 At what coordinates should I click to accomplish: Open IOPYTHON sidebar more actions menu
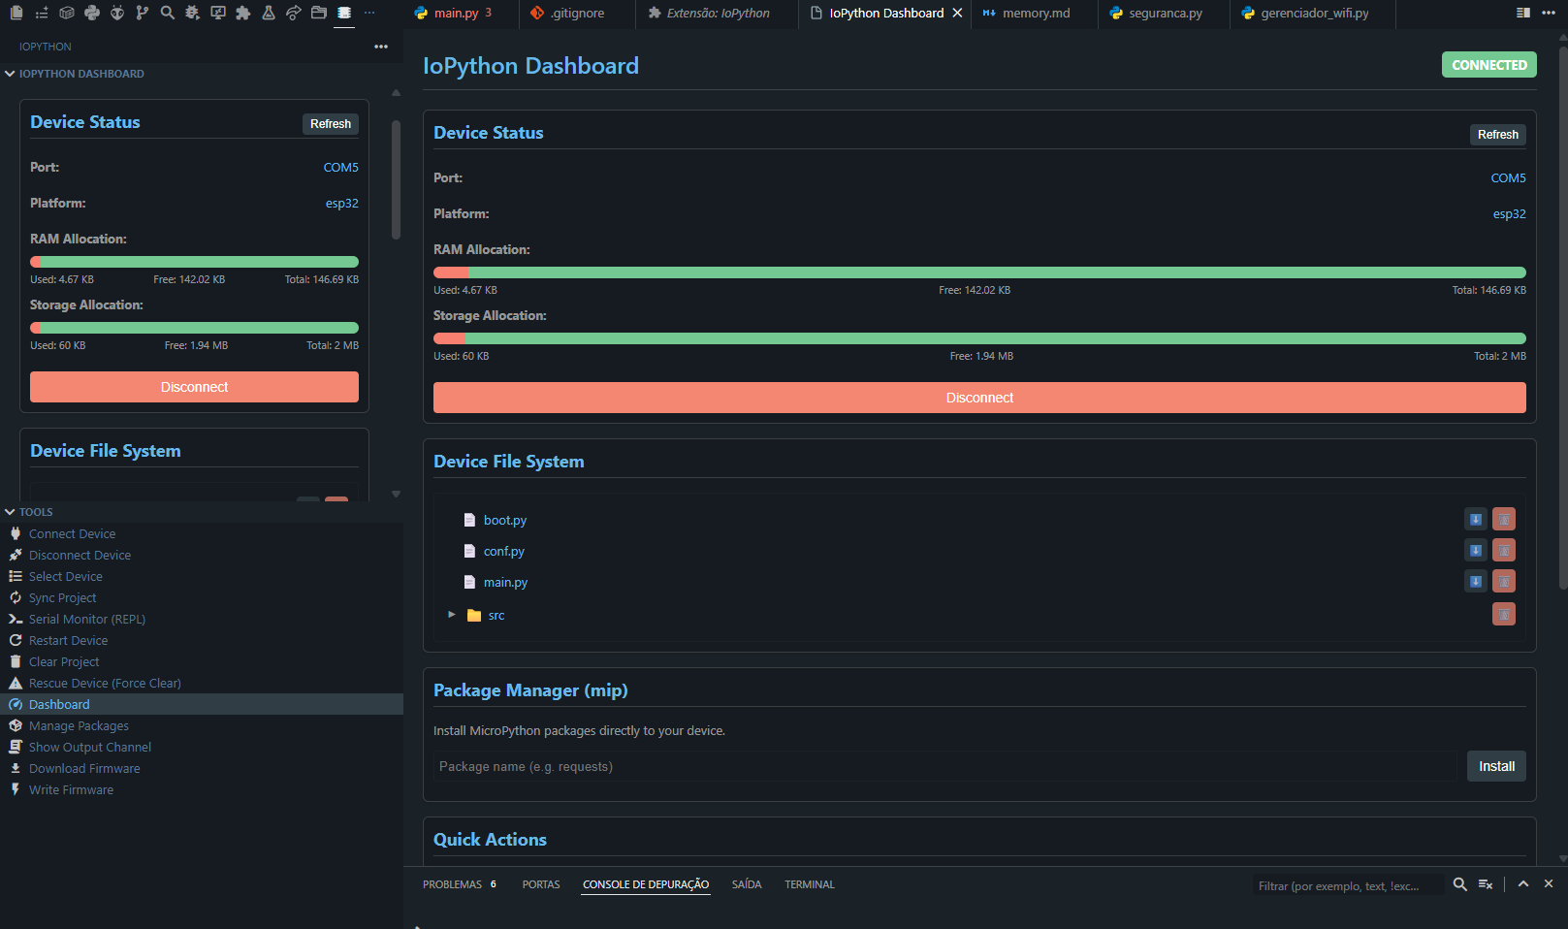(381, 47)
